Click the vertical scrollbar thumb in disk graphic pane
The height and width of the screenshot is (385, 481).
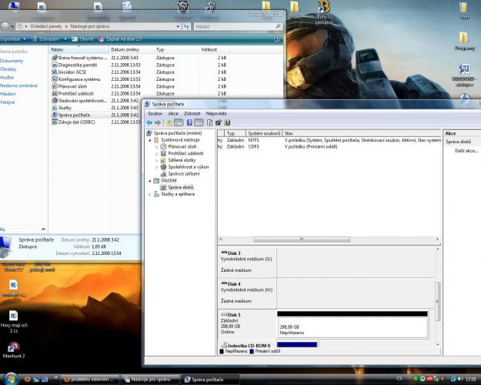pos(438,301)
